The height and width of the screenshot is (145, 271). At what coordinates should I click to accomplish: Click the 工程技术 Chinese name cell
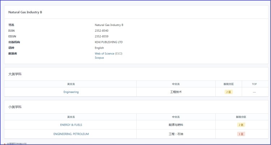(x=176, y=92)
